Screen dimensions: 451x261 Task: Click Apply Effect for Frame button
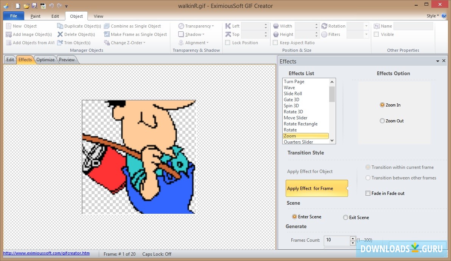(317, 188)
